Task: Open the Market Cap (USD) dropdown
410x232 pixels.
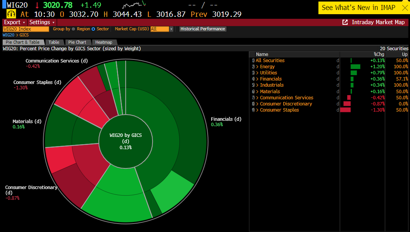Action: [162, 29]
